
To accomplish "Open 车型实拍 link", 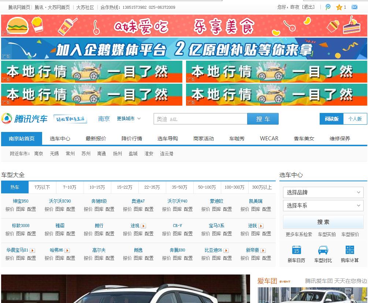I will (327, 234).
